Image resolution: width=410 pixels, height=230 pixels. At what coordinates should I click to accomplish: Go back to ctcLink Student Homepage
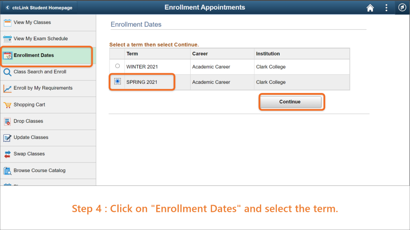(39, 8)
